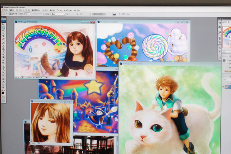Open Adobe Bridge from the options bar
Image resolution: width=231 pixels, height=154 pixels.
(x=114, y=14)
